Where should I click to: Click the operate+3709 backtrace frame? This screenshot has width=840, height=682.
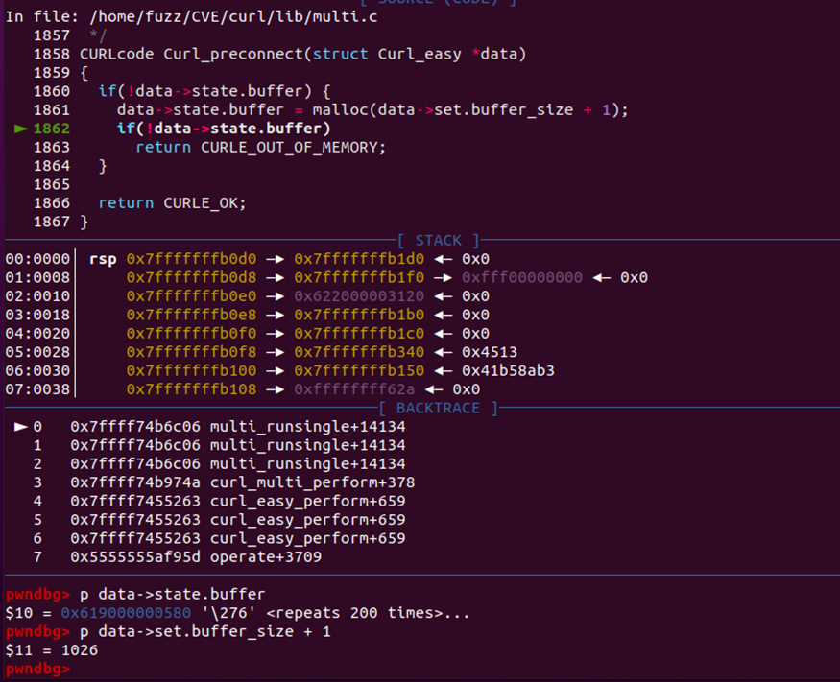pyautogui.click(x=265, y=556)
